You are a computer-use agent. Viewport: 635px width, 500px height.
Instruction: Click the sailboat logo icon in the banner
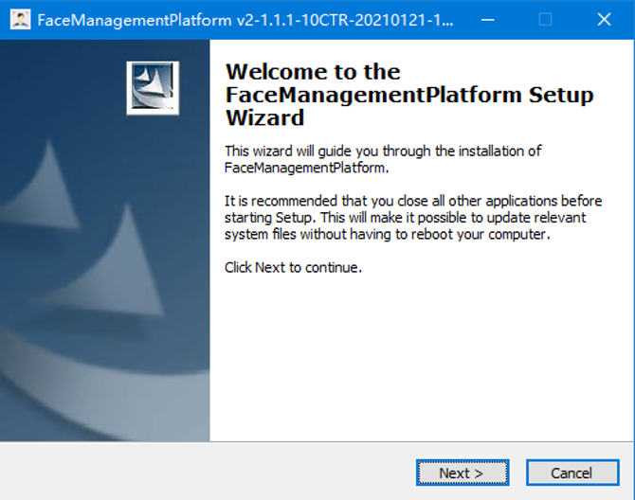153,88
